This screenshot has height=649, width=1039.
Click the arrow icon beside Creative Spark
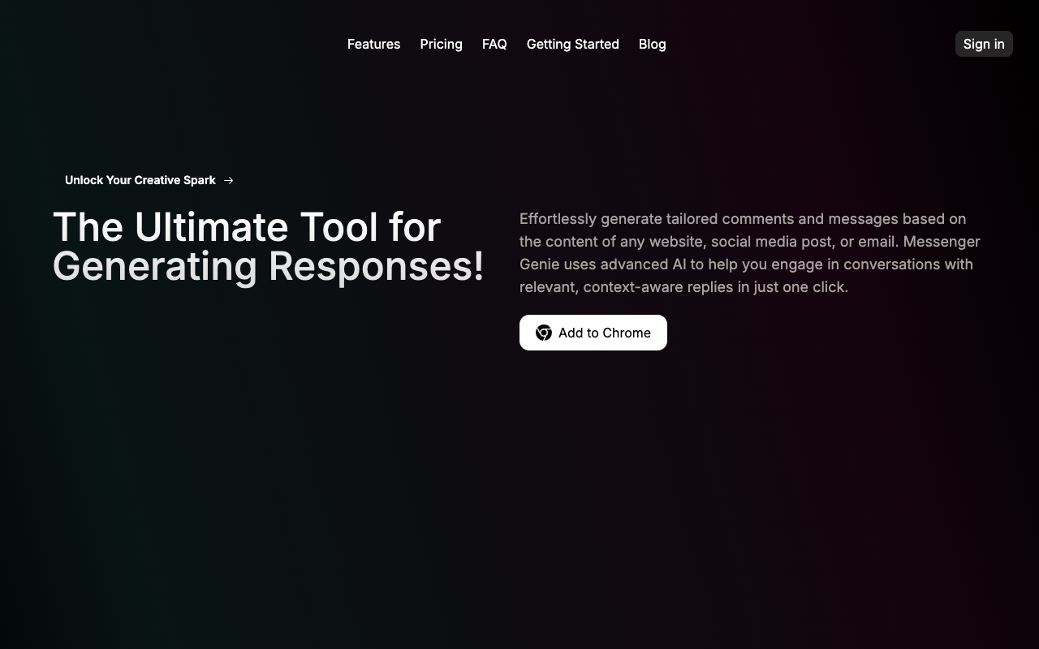(x=229, y=180)
